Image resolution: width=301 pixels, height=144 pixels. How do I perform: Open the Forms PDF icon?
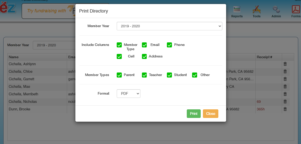tap(295, 12)
